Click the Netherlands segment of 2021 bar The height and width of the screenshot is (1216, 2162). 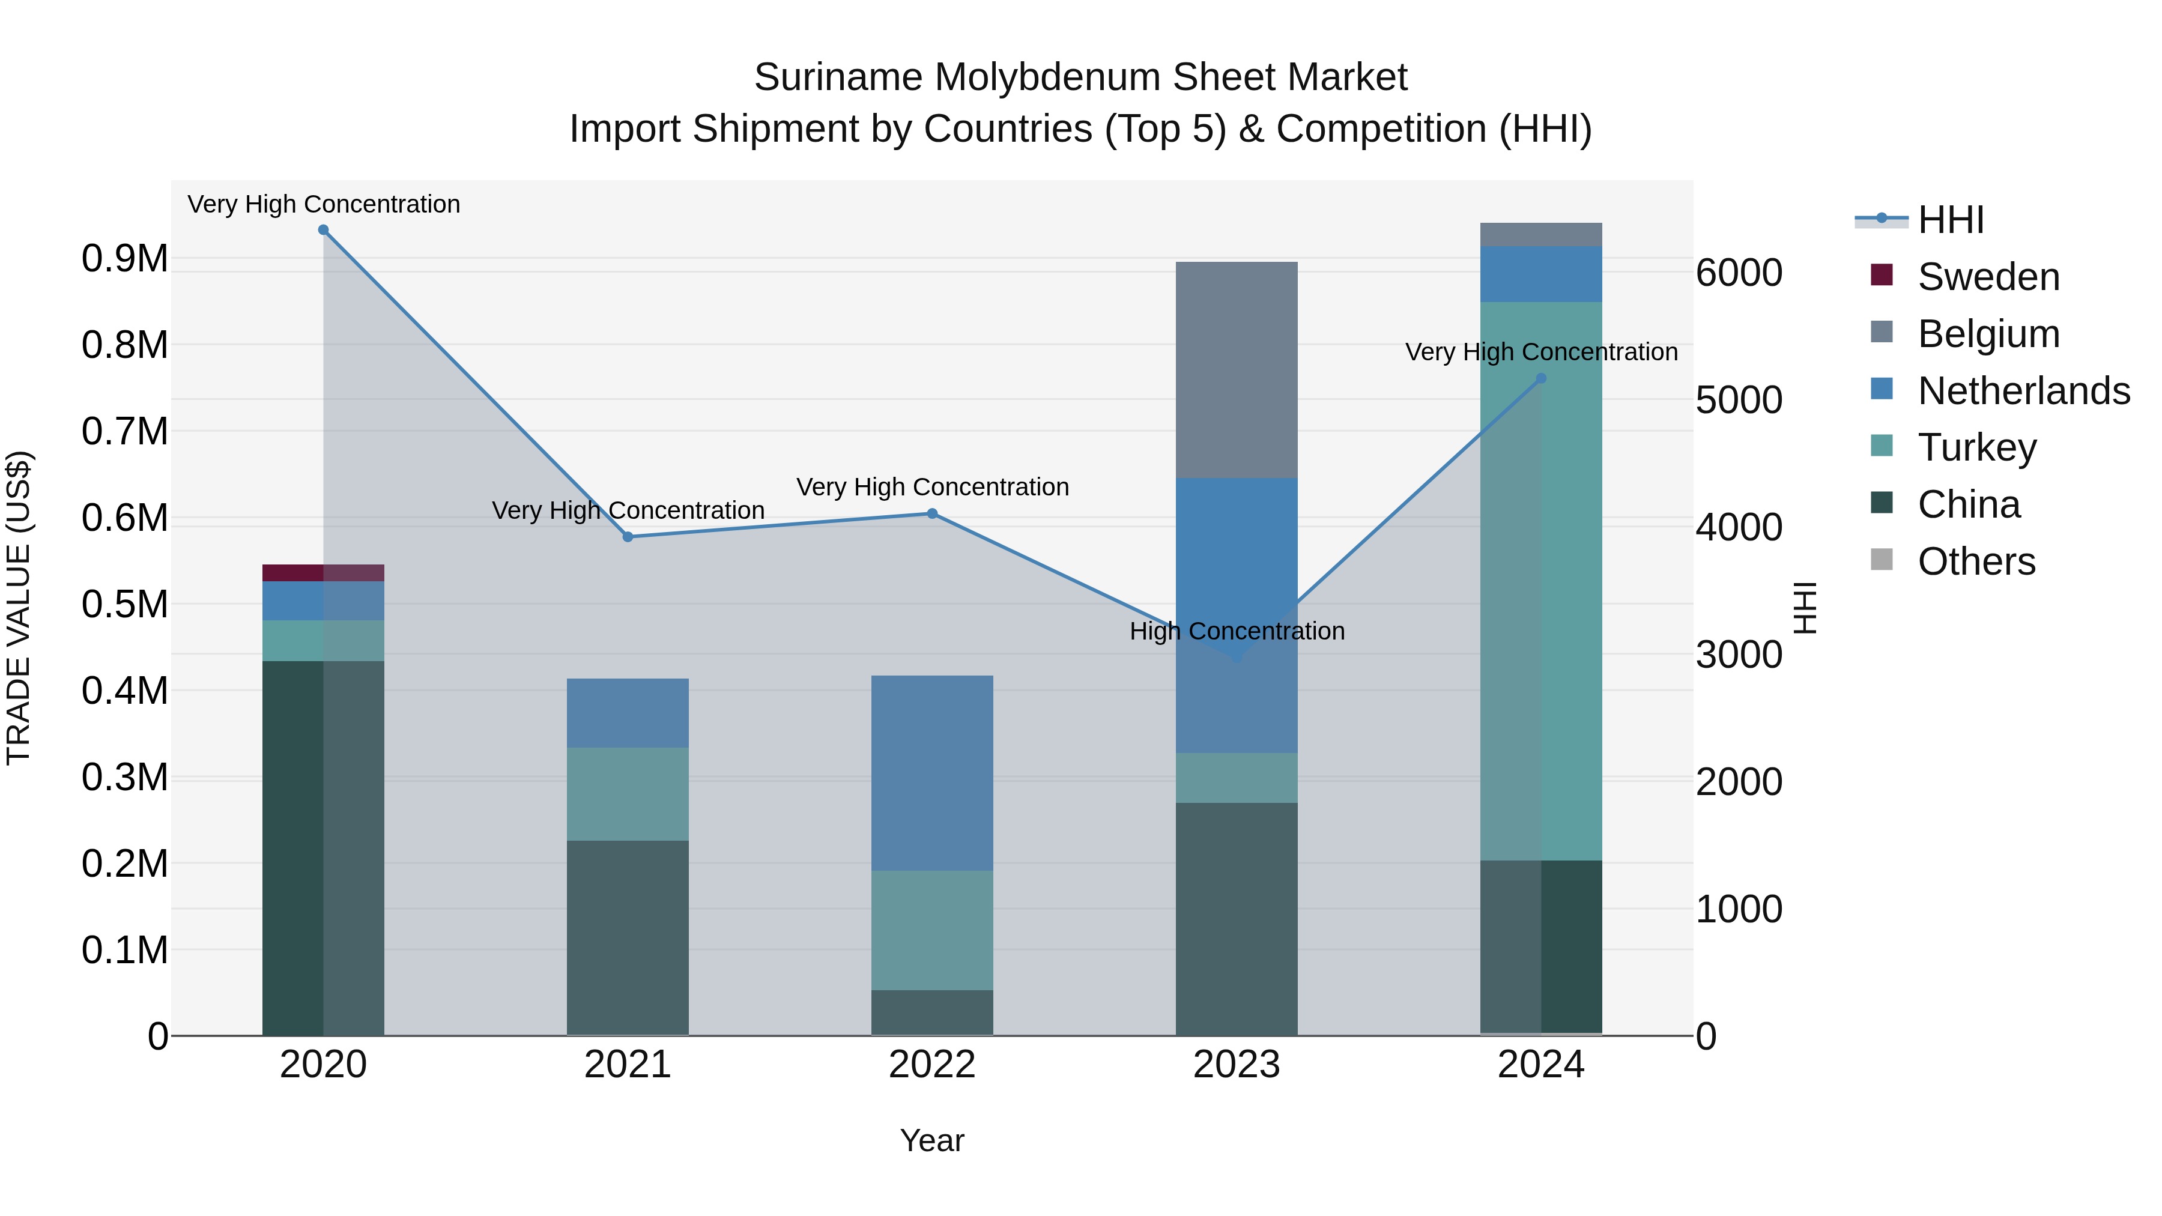pos(628,713)
